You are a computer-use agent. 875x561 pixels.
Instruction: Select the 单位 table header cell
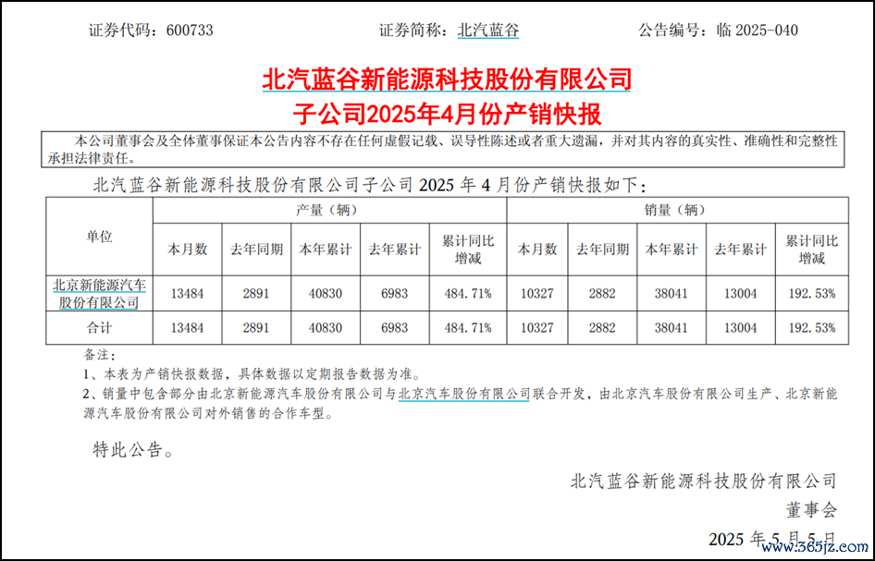tap(99, 237)
